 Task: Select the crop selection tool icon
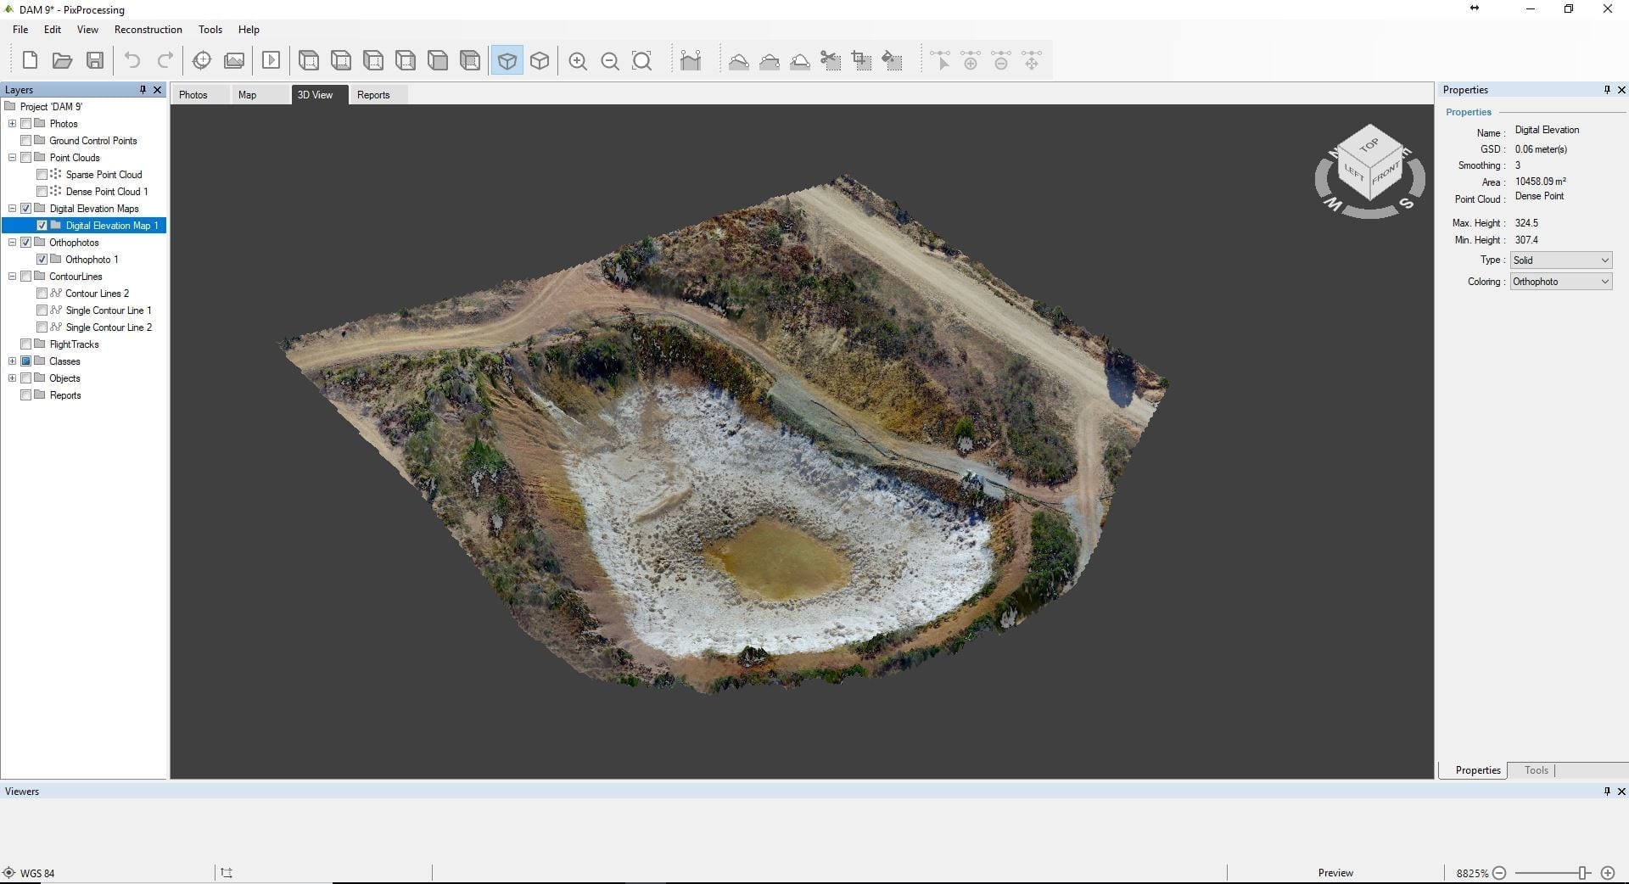[x=861, y=60]
